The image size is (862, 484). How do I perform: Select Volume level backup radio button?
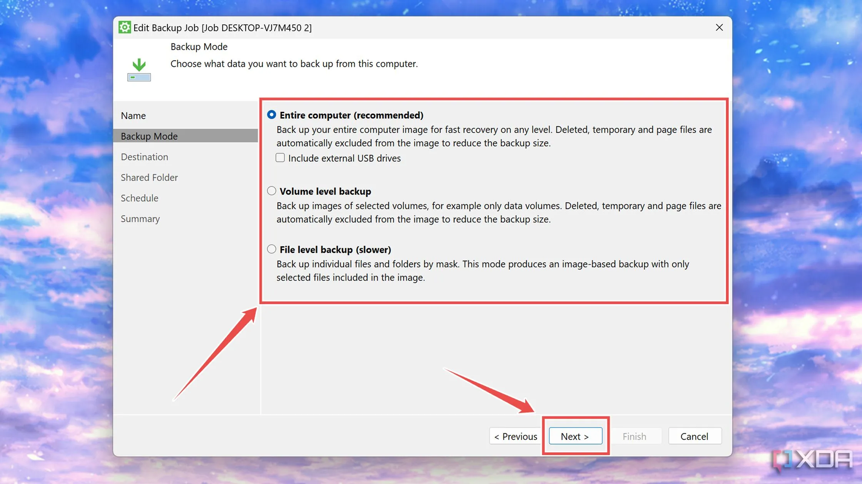(x=272, y=191)
